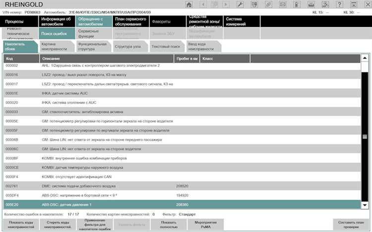Open the question mark help icon
This screenshot has width=372, height=232.
[x=339, y=4]
